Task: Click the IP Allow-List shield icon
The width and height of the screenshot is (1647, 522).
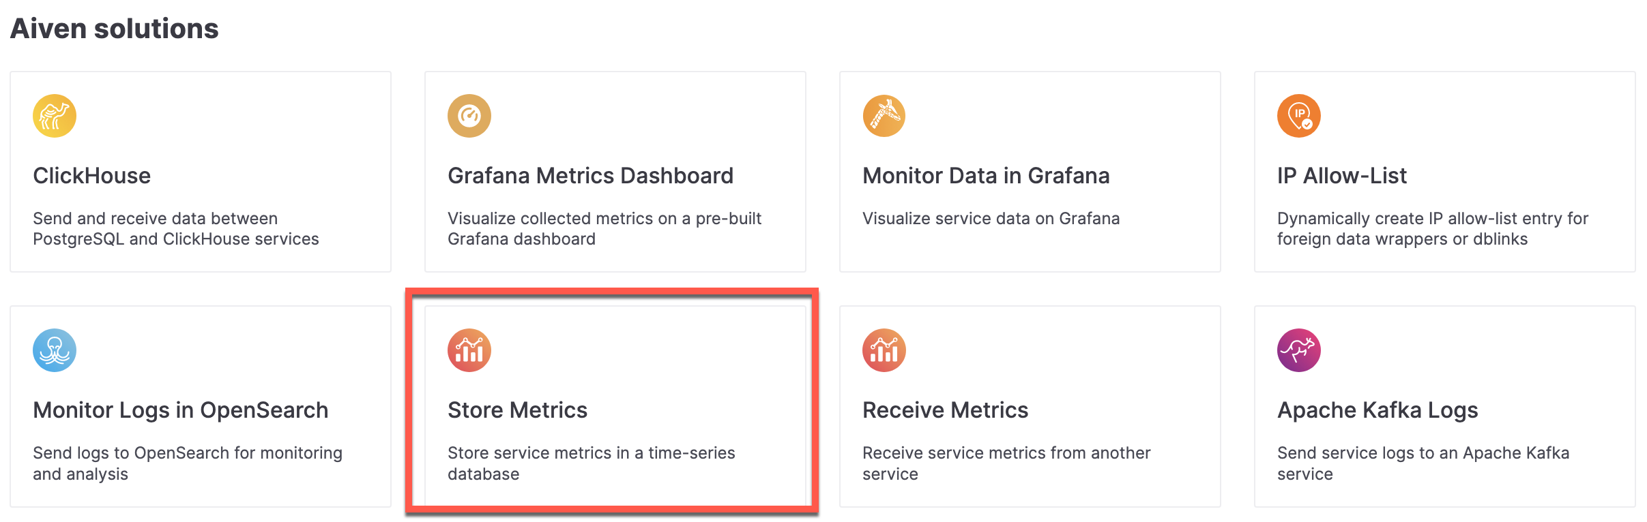Action: click(1298, 115)
